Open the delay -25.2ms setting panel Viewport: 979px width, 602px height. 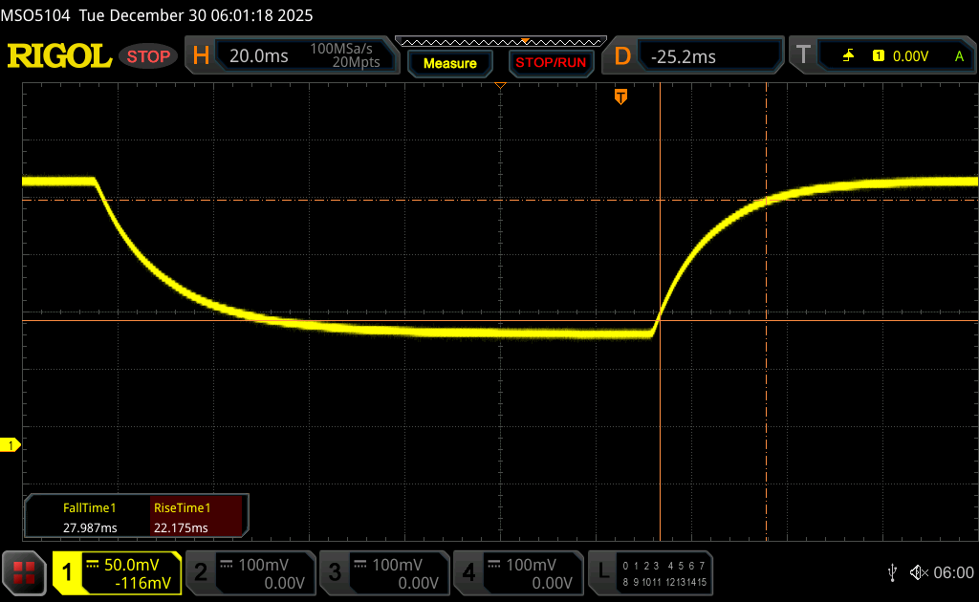click(x=696, y=56)
